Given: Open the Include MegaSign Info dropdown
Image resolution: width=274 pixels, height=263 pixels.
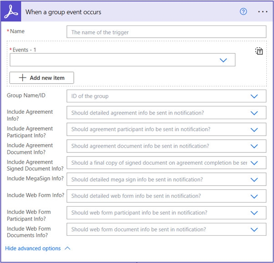Looking at the screenshot, I should pos(254,180).
